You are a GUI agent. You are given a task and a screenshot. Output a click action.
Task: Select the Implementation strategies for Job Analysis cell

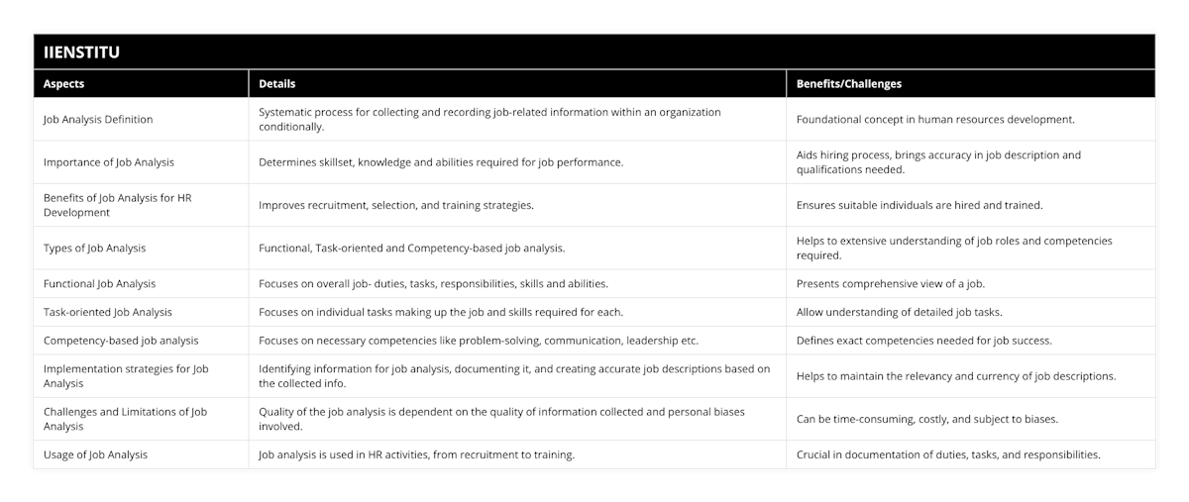tap(126, 376)
